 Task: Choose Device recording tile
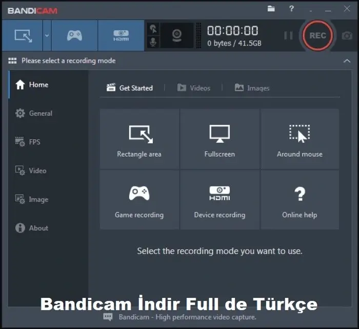[x=220, y=200]
